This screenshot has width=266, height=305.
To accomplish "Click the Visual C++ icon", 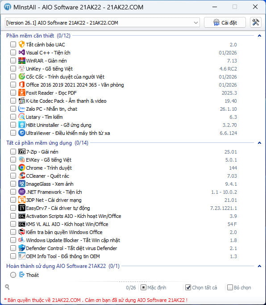I will coord(21,53).
